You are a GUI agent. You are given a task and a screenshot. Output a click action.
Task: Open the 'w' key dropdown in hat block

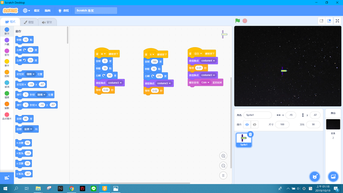click(103, 54)
